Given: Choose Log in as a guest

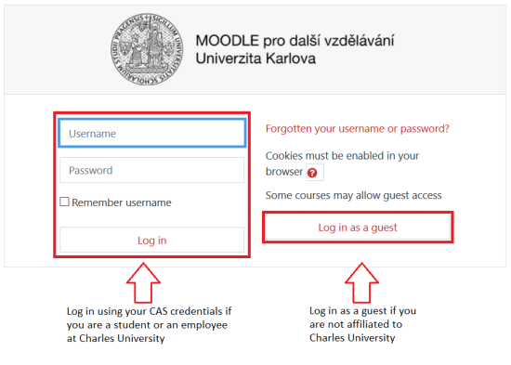Looking at the screenshot, I should 358,228.
